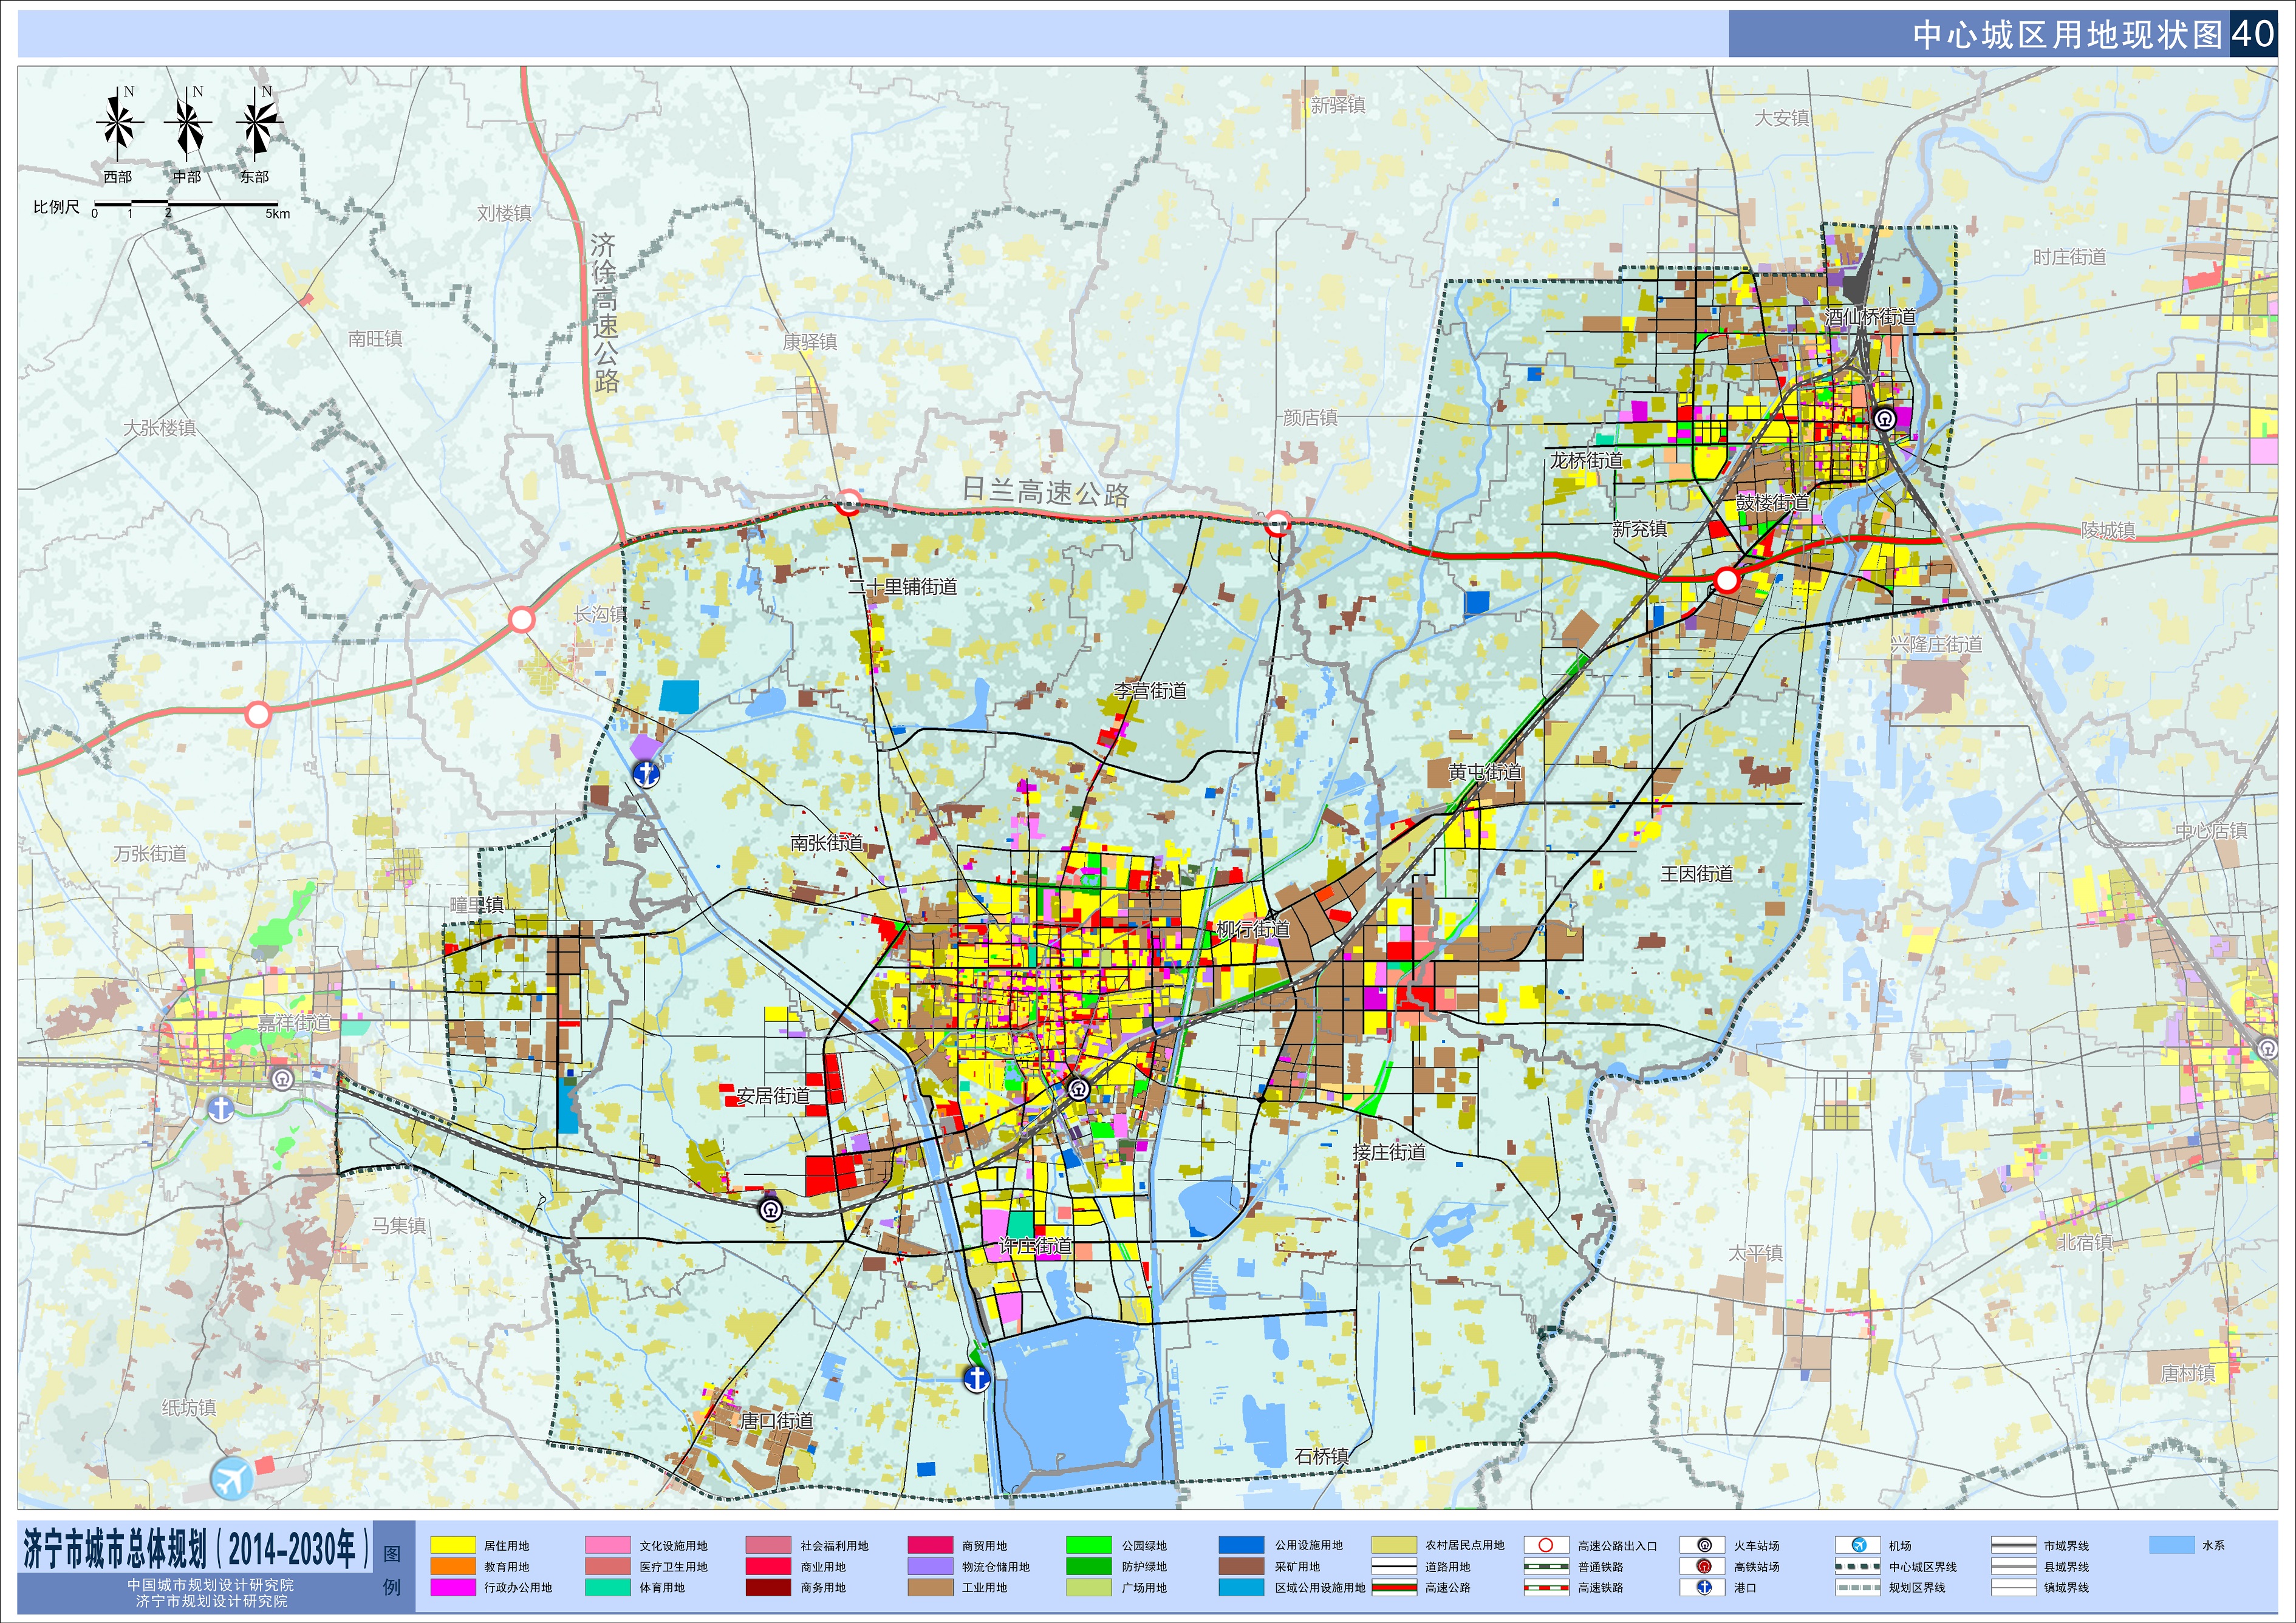This screenshot has height=1623, width=2296.
Task: Click the airport icon near 纸坊镇
Action: (232, 1478)
